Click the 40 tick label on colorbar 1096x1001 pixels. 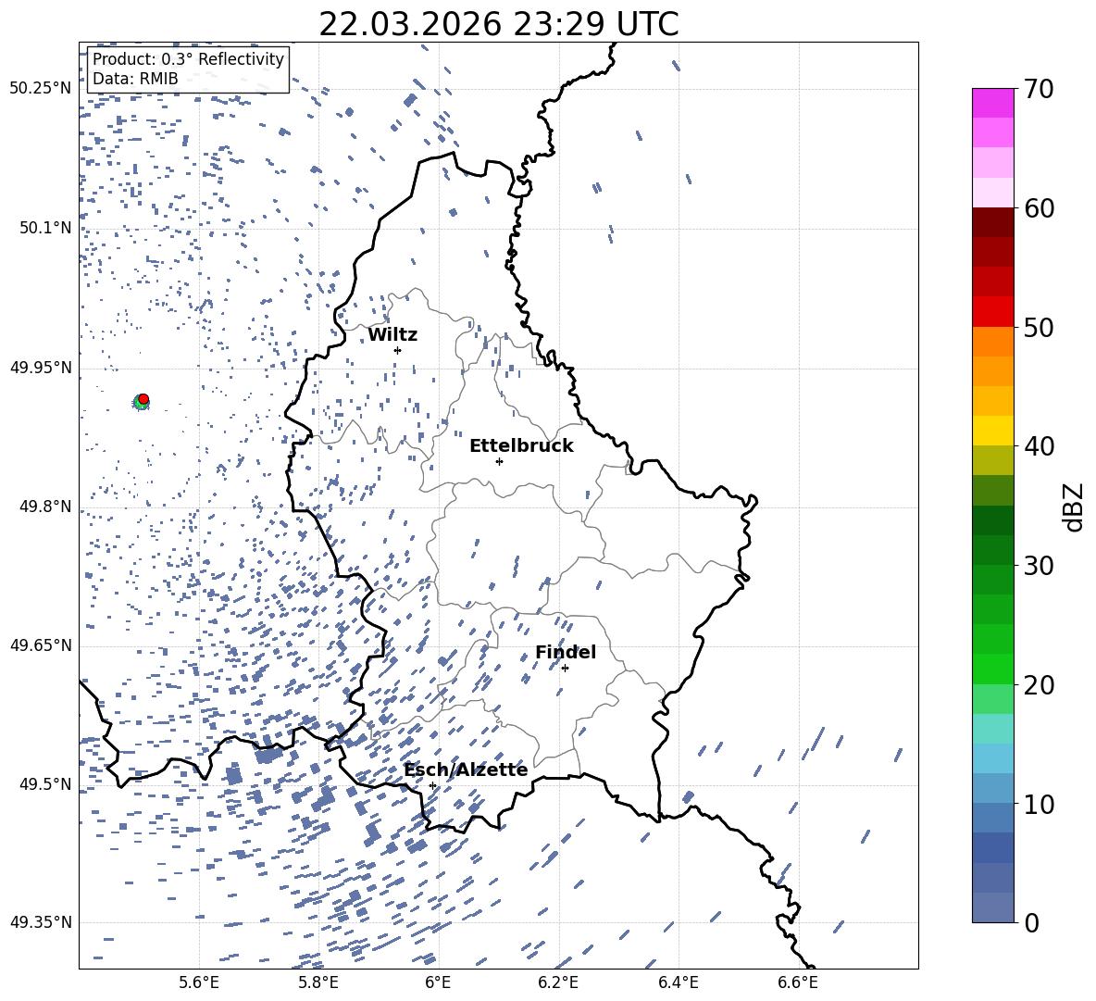coord(1039,446)
